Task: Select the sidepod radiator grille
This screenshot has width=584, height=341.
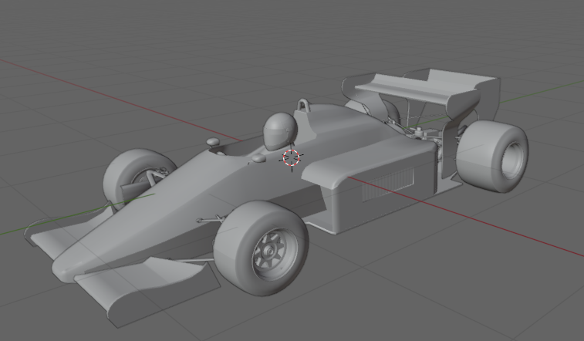Action: (388, 184)
